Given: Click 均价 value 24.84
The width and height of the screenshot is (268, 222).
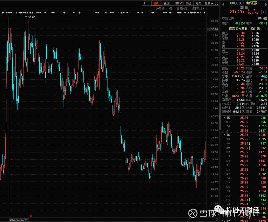Looking at the screenshot, I should 263,68.
